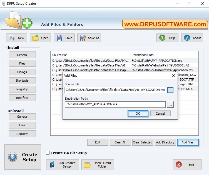Viewport: 209px width, 175px height.
Task: Cancel the Add Files dialog
Action: click(x=160, y=114)
